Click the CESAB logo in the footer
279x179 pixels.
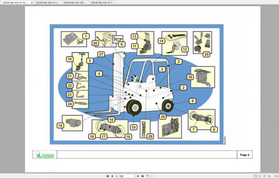(x=45, y=155)
